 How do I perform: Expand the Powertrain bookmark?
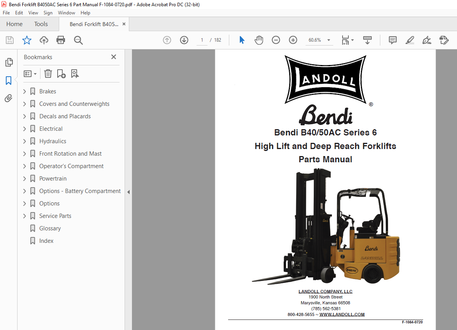point(25,179)
